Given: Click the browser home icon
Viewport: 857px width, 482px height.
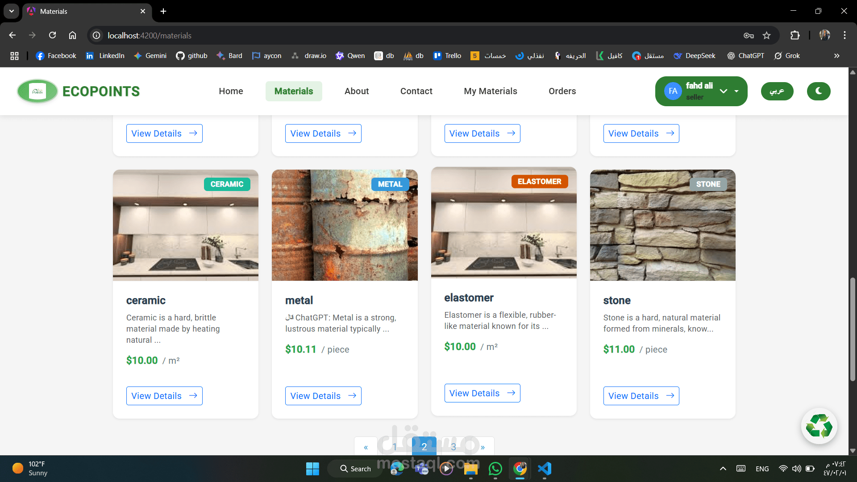Looking at the screenshot, I should [x=72, y=35].
